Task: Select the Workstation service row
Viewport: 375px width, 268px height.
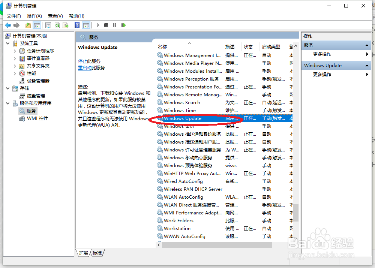Action: pyautogui.click(x=224, y=229)
